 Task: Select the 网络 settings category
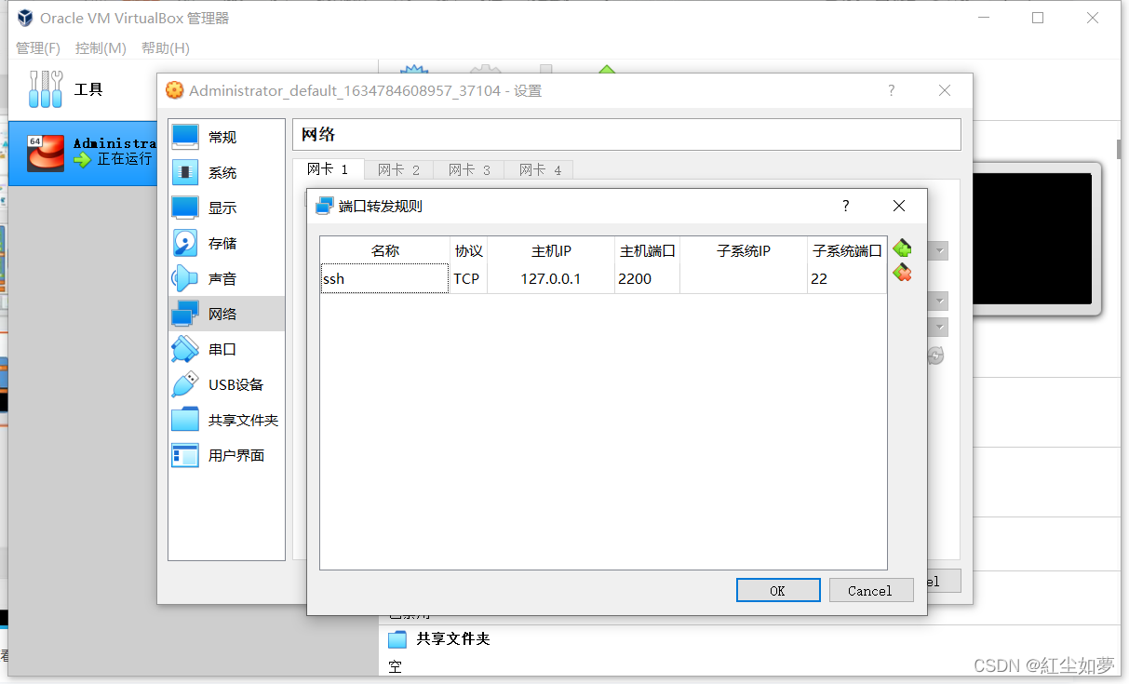pyautogui.click(x=226, y=314)
